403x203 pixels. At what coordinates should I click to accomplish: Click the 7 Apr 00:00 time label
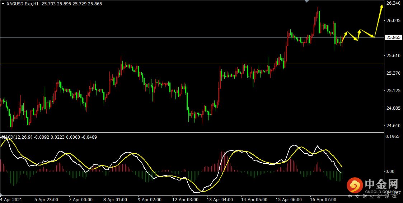coord(81,199)
